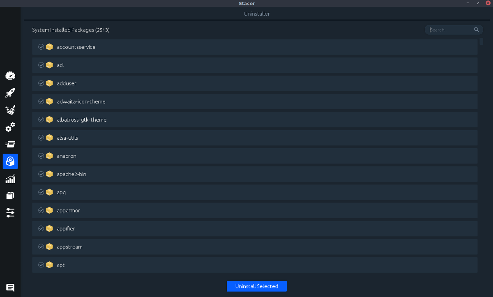Open feedback chat icon at sidebar bottom
Viewport: 493px width, 297px height.
pyautogui.click(x=10, y=288)
